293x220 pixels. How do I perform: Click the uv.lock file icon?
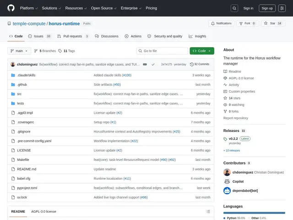[13, 197]
